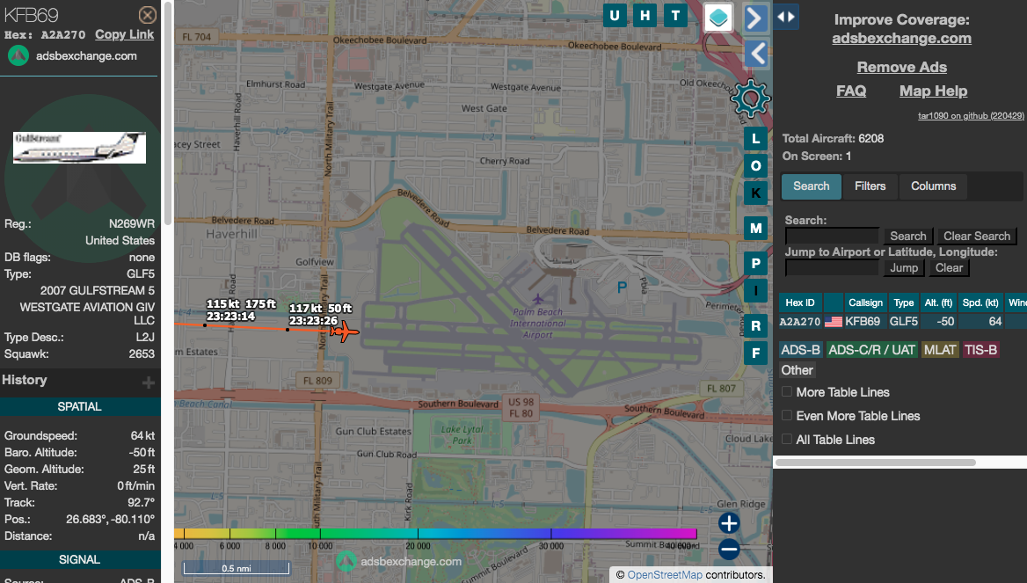
Task: Toggle the F map option
Action: [756, 353]
